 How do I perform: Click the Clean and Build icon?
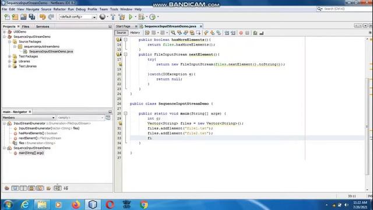coord(122,17)
